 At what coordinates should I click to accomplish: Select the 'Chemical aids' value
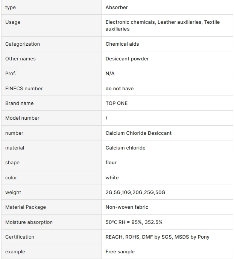(x=122, y=44)
